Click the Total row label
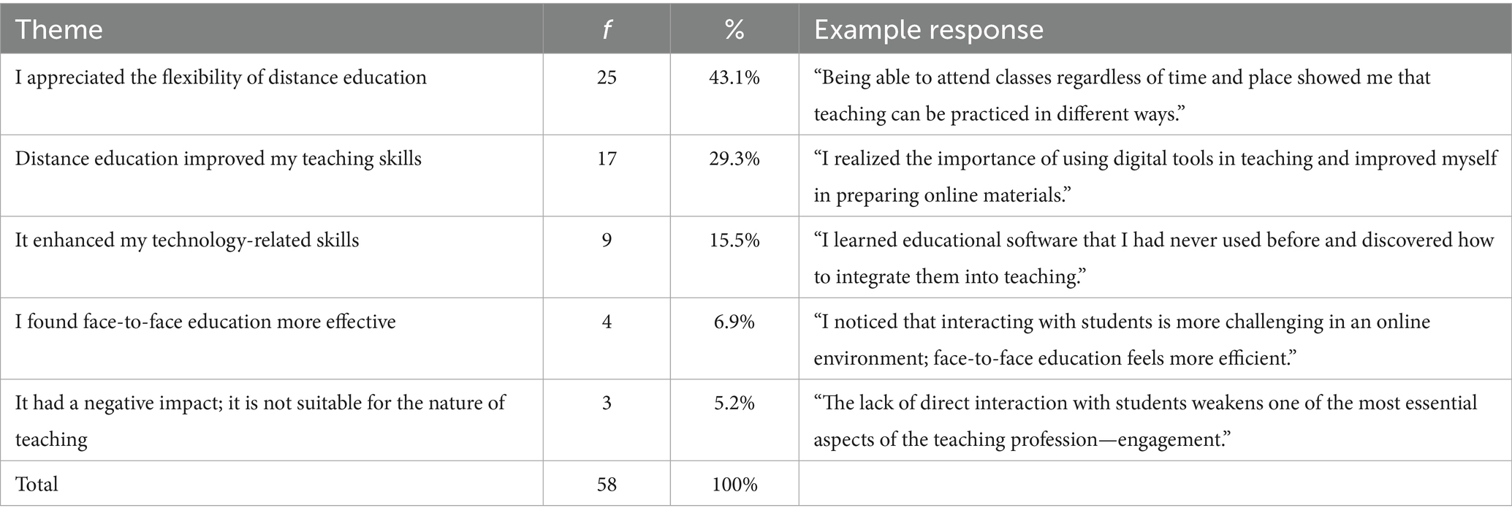1512x519 pixels. 37,484
